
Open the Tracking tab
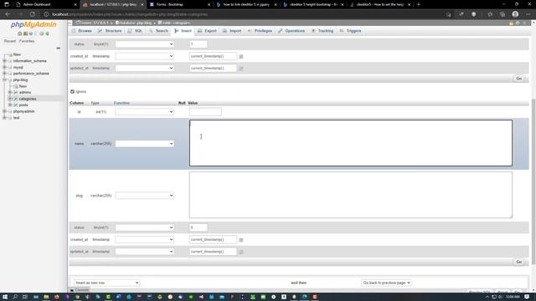point(322,31)
